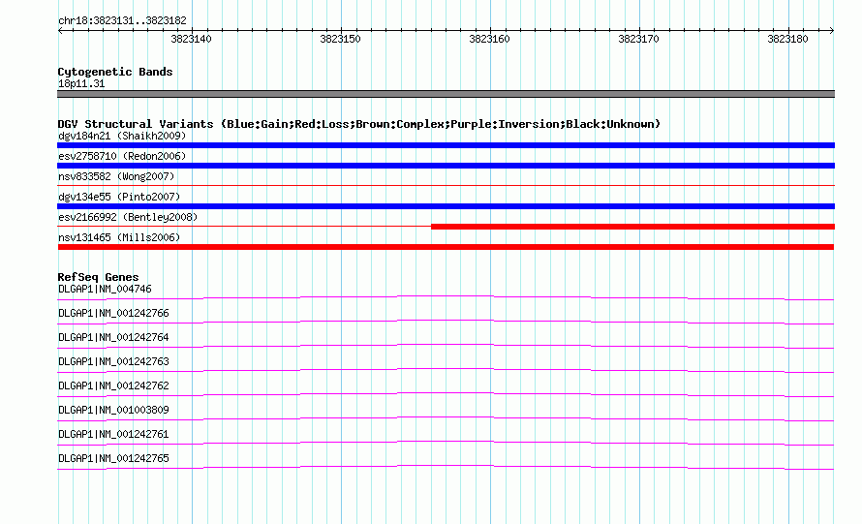The height and width of the screenshot is (524, 862).
Task: Click the thick red loss bar of esv2166992
Action: coord(632,227)
